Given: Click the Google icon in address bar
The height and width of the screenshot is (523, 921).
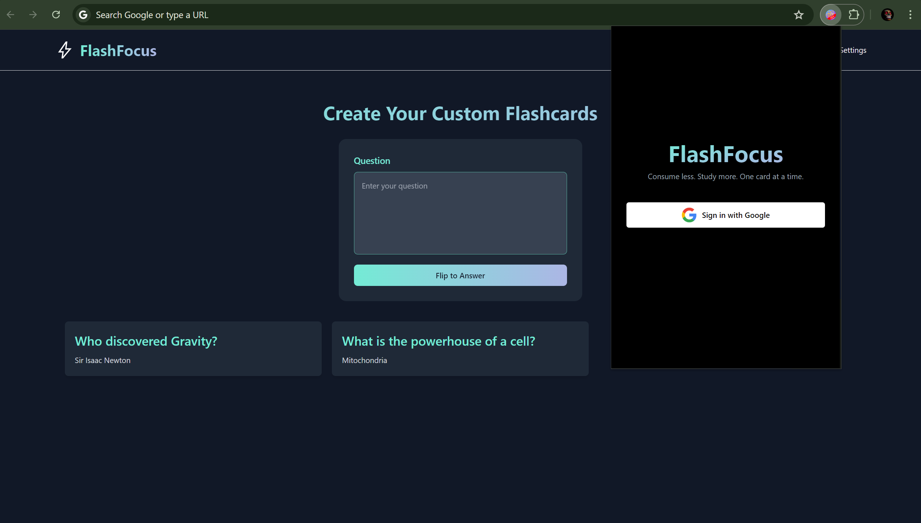Looking at the screenshot, I should pos(83,15).
